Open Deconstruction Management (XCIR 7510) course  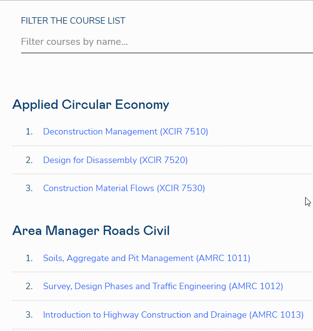(125, 132)
